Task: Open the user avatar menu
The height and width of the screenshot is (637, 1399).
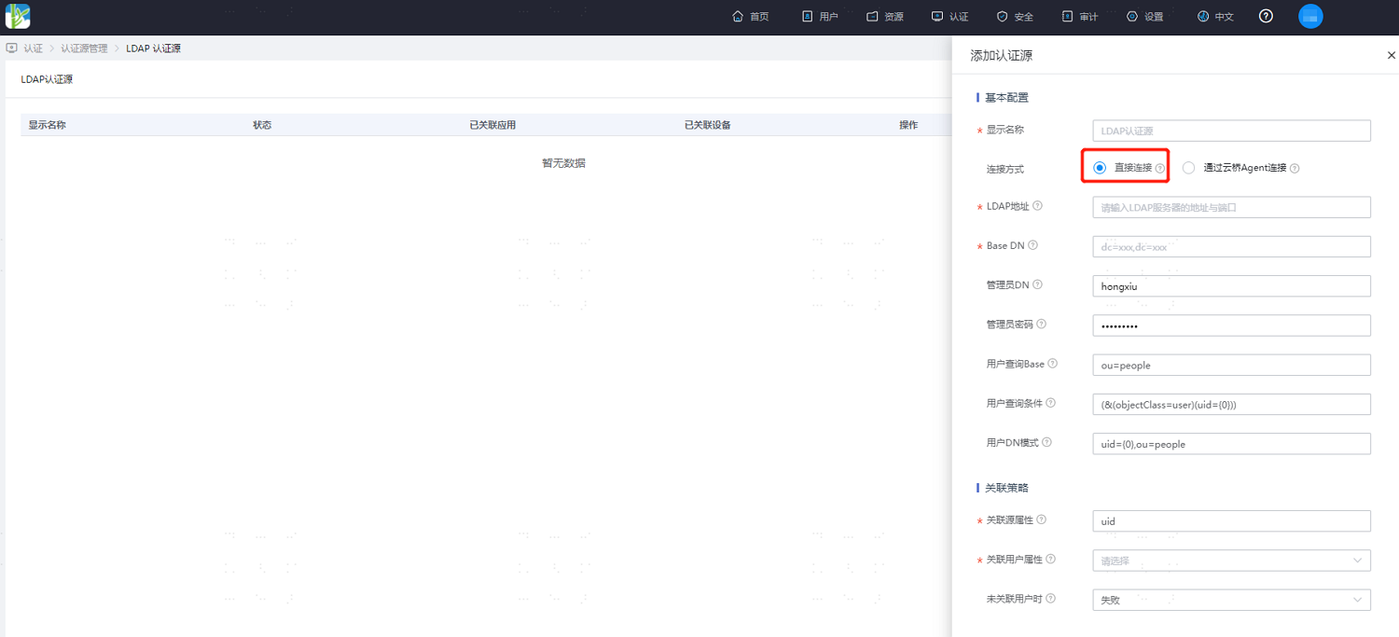Action: (x=1310, y=16)
